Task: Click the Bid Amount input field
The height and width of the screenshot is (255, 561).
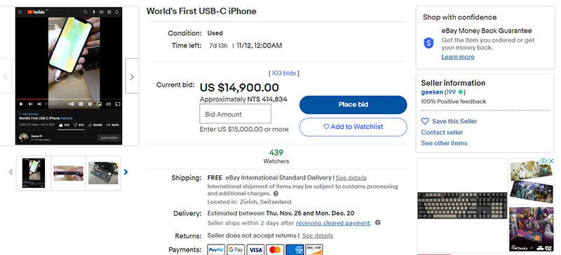Action: 235,114
